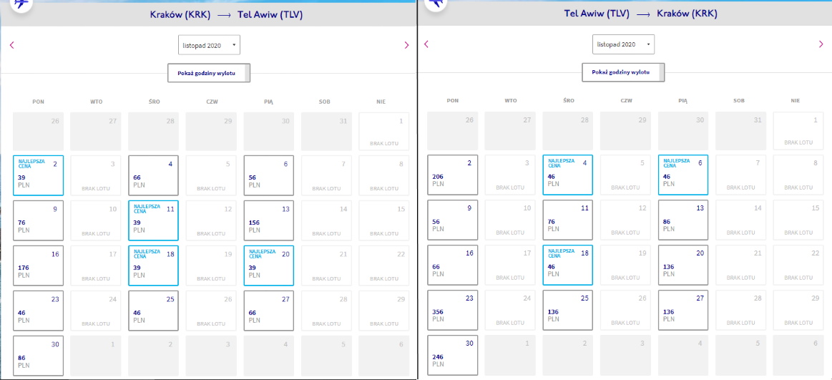The height and width of the screenshot is (380, 832).
Task: Select 2 November at 39 PLN from Kraków
Action: [x=38, y=175]
